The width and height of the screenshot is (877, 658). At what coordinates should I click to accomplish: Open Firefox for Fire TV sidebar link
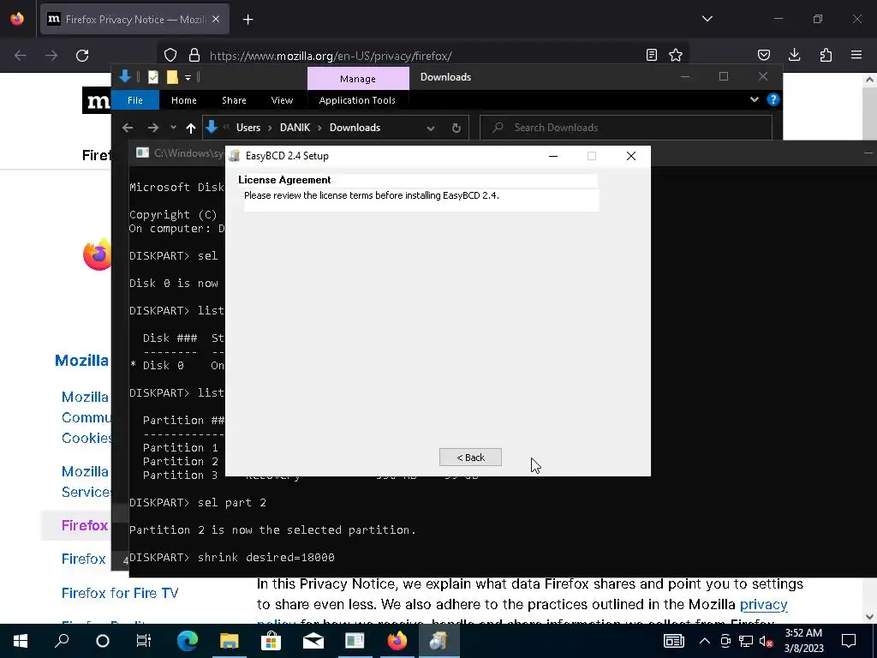click(120, 593)
